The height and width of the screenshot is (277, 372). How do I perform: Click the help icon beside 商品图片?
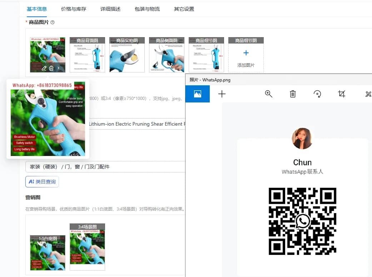[53, 22]
